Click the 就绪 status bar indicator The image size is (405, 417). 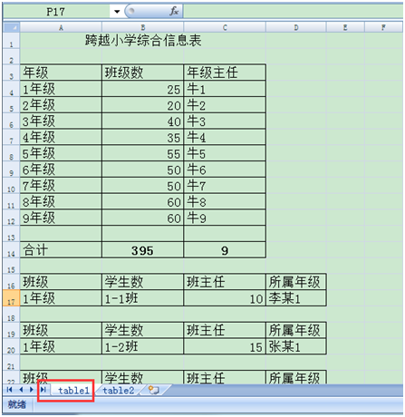click(x=17, y=404)
